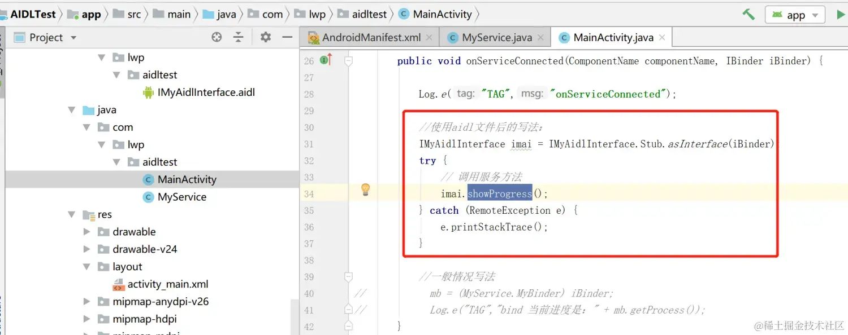Hide the Project panel with minus icon
Screen dimensions: 848x335
[287, 37]
